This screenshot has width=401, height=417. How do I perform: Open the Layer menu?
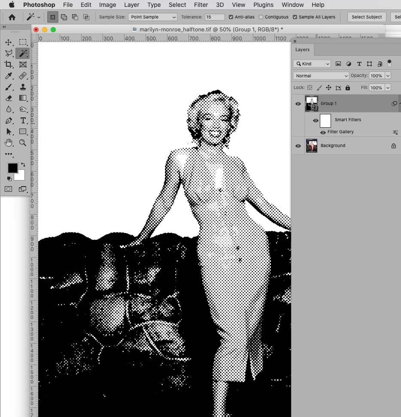[131, 5]
